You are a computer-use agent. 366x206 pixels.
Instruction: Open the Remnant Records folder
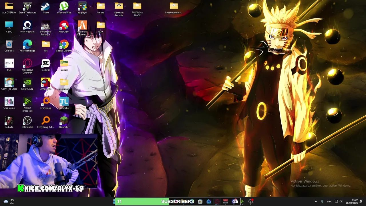coord(119,9)
